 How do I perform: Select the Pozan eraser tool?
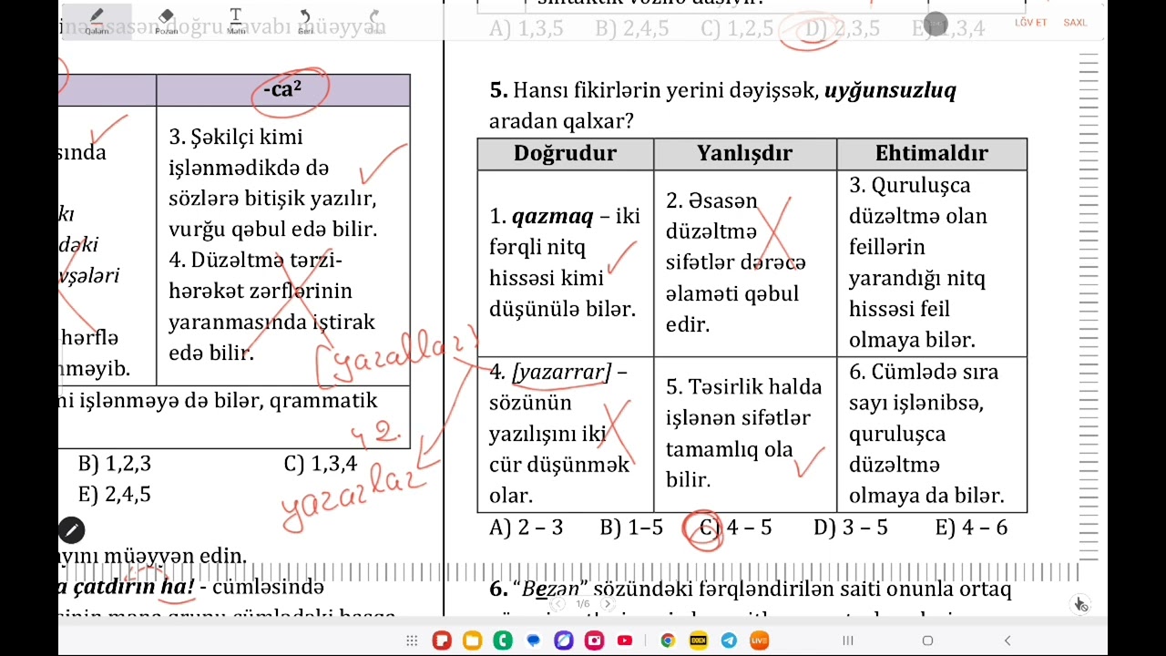(x=166, y=21)
